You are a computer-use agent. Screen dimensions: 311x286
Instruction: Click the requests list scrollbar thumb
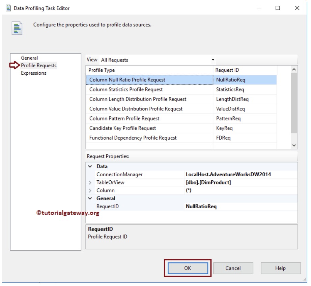pos(294,103)
